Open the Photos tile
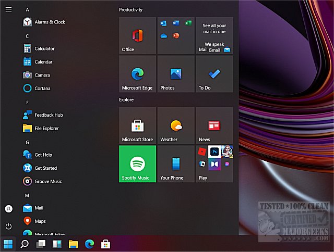The image size is (334, 252). (x=176, y=74)
